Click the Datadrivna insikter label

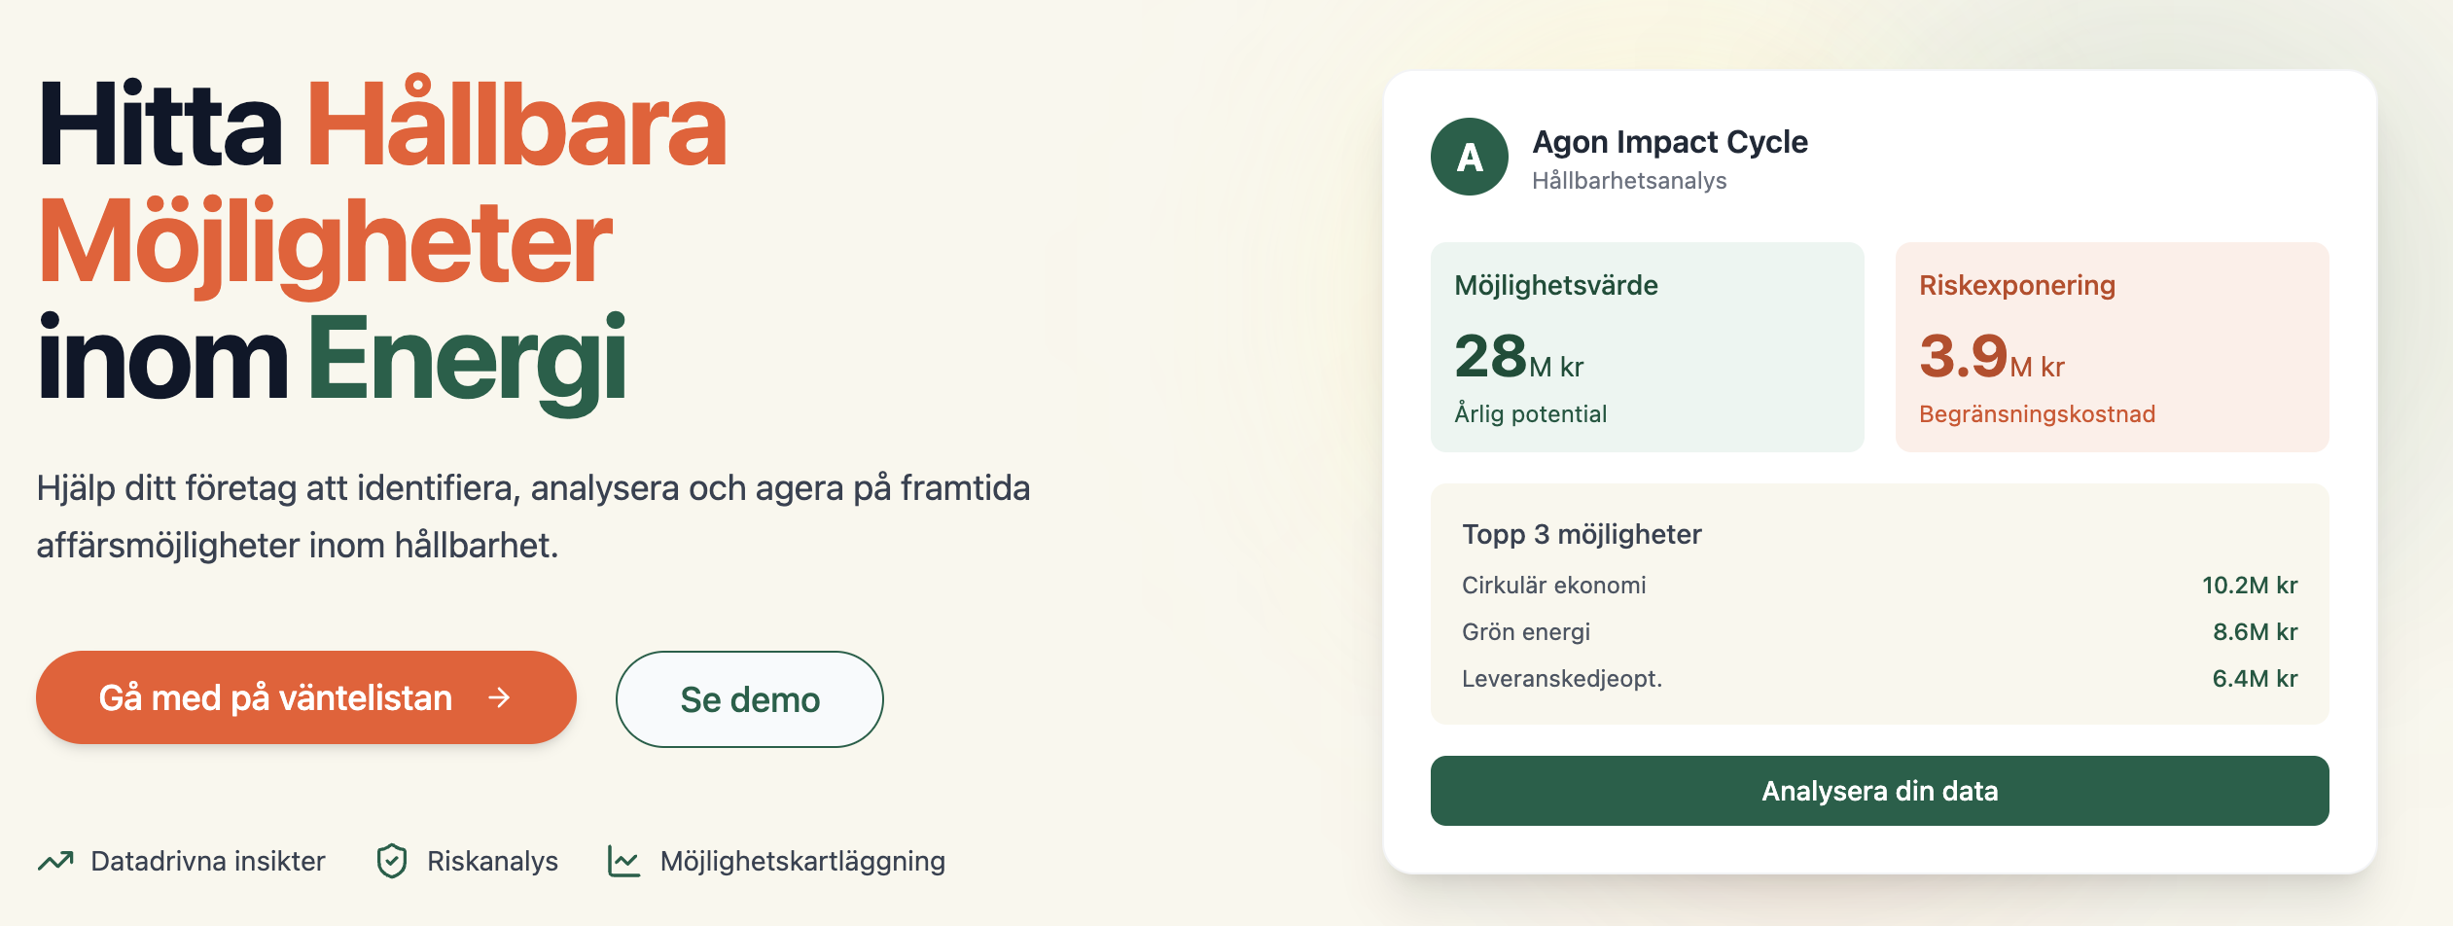[x=208, y=861]
